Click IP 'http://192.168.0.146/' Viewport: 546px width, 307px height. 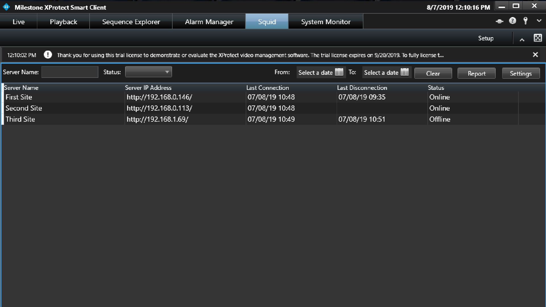click(x=159, y=97)
